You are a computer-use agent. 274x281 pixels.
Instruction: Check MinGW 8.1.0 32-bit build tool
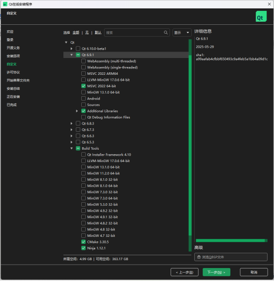(83, 179)
